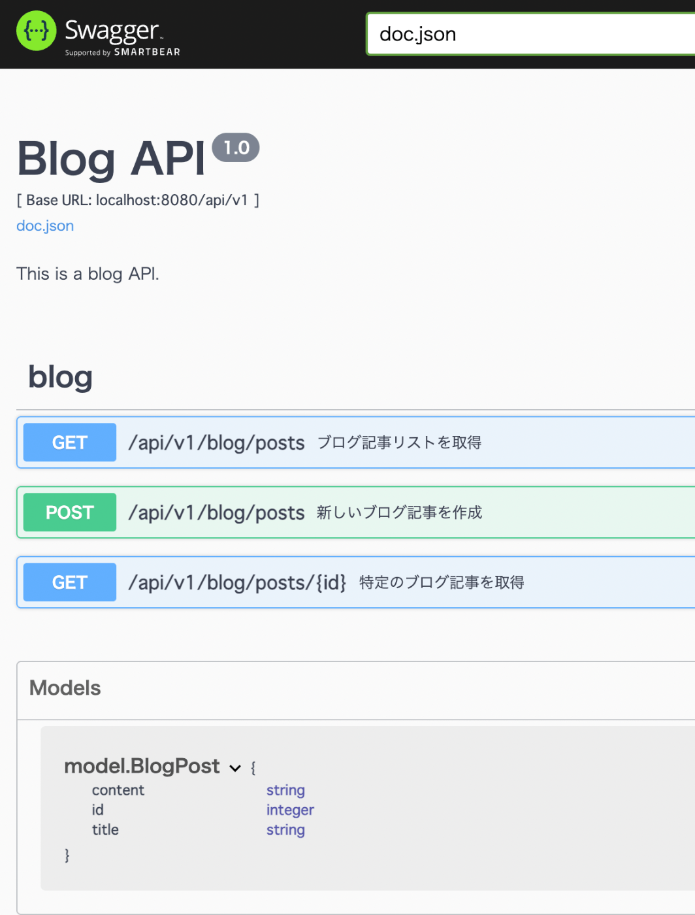Click the Supported by SMARTBEAR text

click(x=123, y=52)
